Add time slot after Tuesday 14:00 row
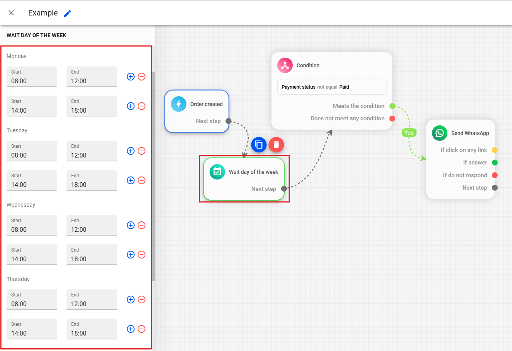512x351 pixels. tap(131, 180)
